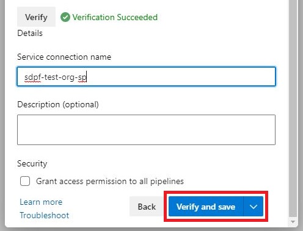Enable Grant access permission to all pipelines
This screenshot has height=231, width=303.
click(25, 181)
